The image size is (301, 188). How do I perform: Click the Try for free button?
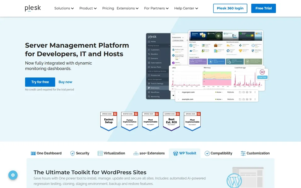pos(40,82)
